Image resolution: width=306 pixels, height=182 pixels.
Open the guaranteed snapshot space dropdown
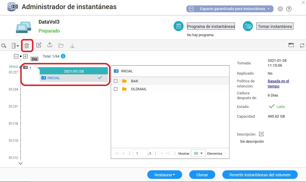230,9
